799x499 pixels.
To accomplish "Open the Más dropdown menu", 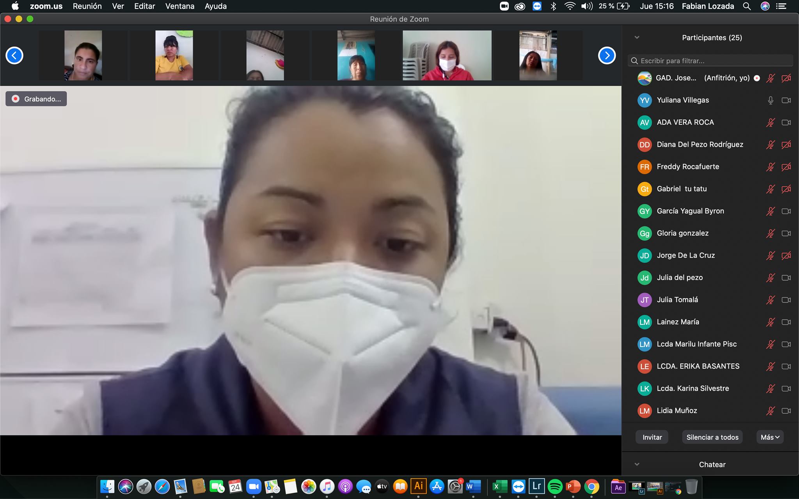I will pos(770,437).
